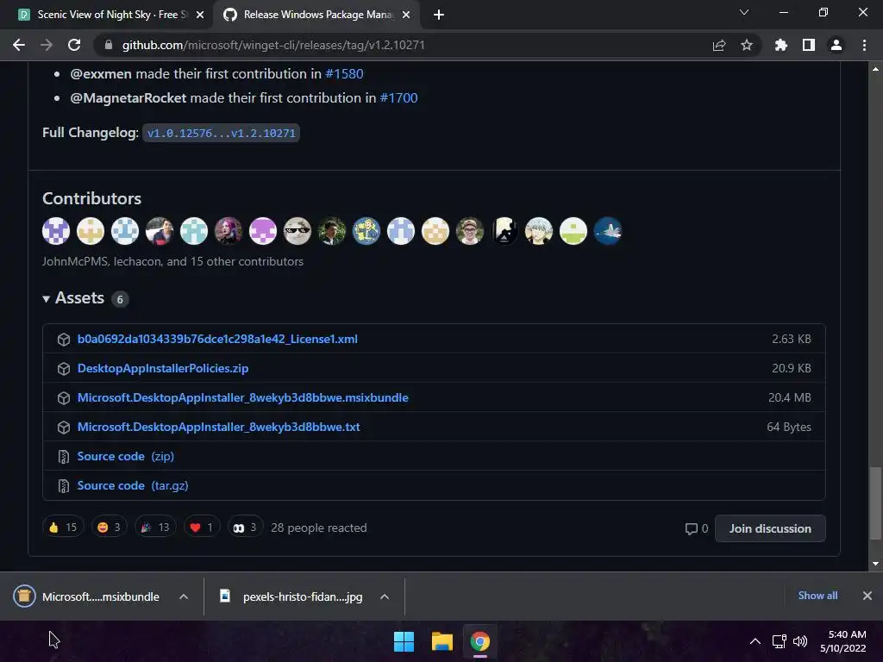
Task: Reload the GitHub release page
Action: (74, 45)
